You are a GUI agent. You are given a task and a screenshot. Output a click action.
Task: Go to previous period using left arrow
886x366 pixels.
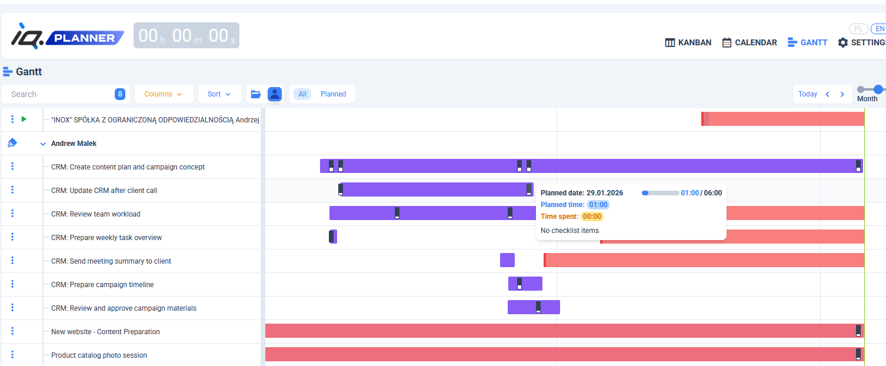(828, 94)
